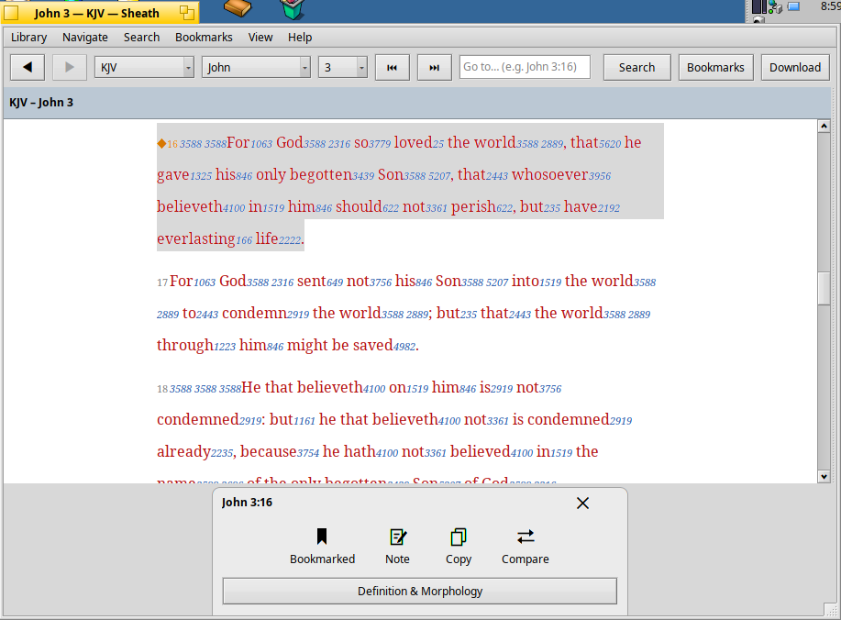Jump to the last chapter

435,68
